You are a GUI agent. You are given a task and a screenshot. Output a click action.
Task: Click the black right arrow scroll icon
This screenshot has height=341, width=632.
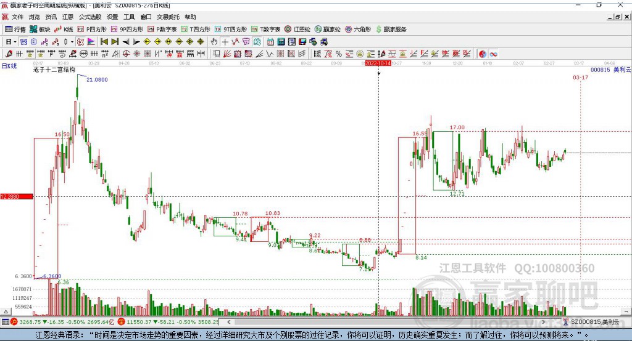[136, 42]
